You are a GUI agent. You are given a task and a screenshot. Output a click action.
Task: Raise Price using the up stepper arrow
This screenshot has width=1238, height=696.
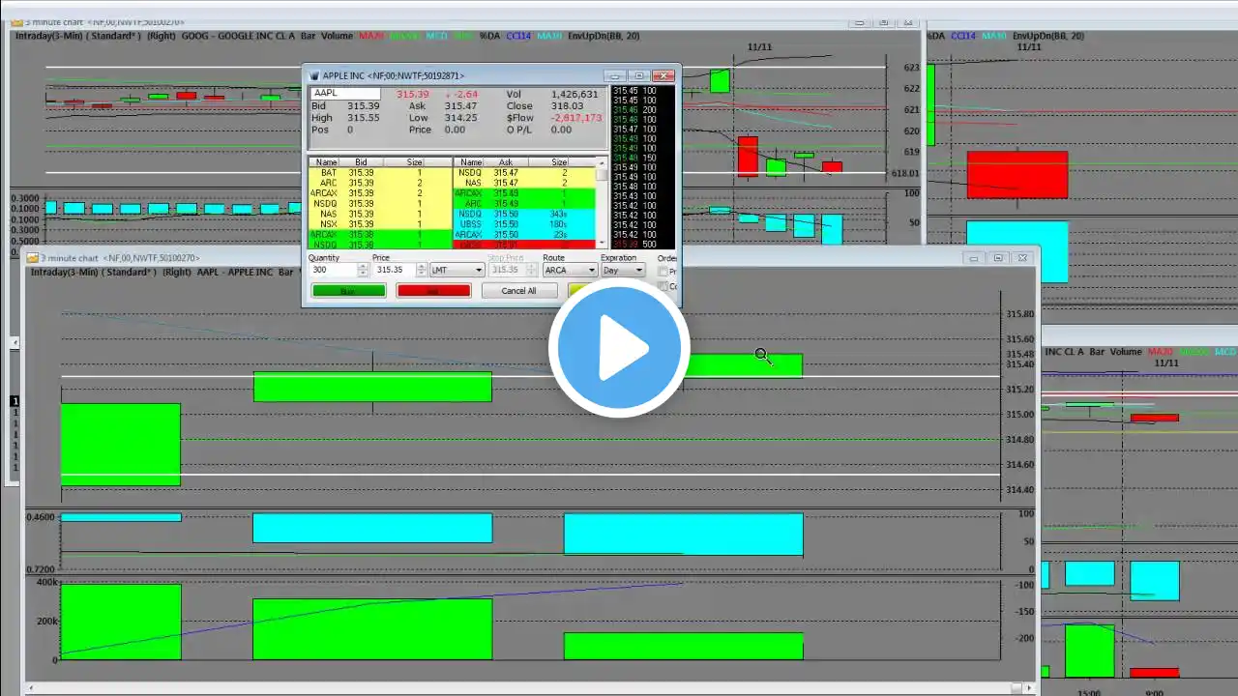click(422, 267)
